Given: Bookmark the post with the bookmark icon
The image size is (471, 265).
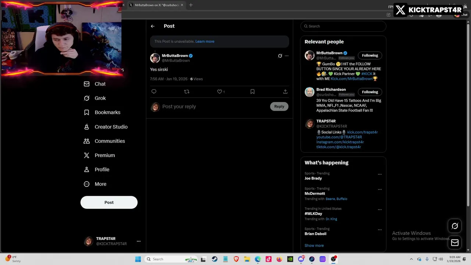Looking at the screenshot, I should [x=252, y=92].
